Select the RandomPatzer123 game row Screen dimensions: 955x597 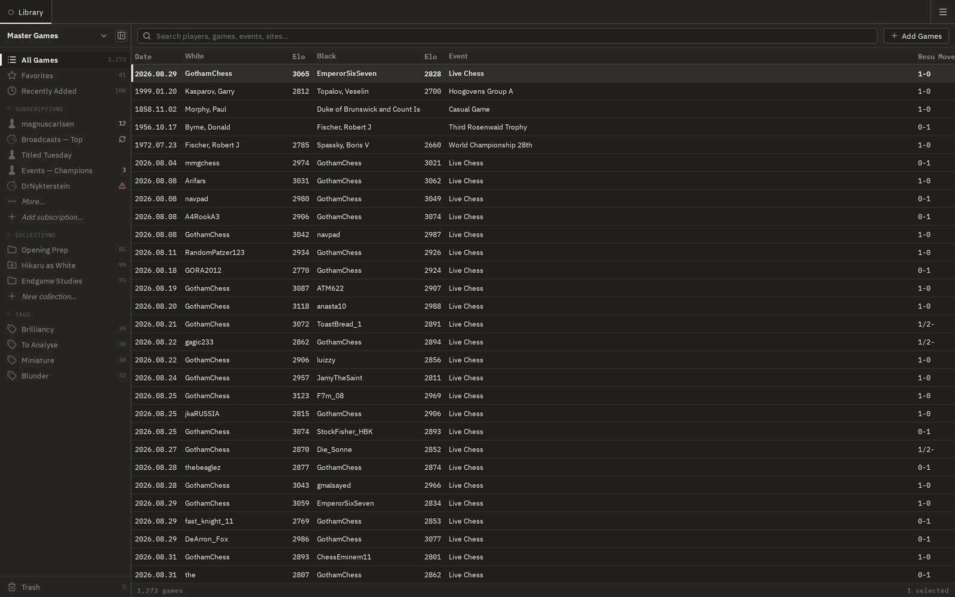coord(543,253)
